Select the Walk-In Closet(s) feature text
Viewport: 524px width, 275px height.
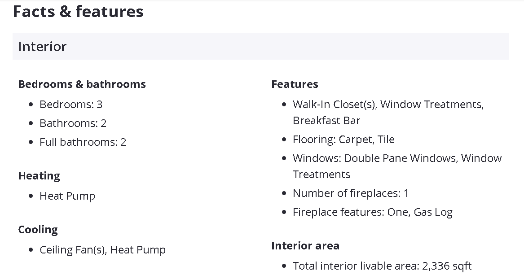(x=335, y=105)
